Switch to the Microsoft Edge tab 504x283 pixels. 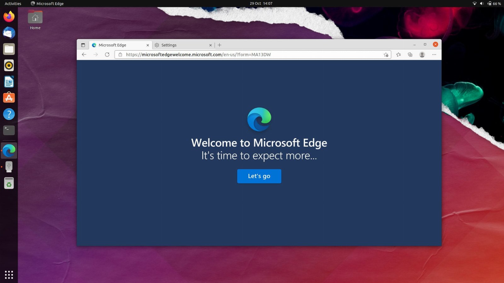120,45
